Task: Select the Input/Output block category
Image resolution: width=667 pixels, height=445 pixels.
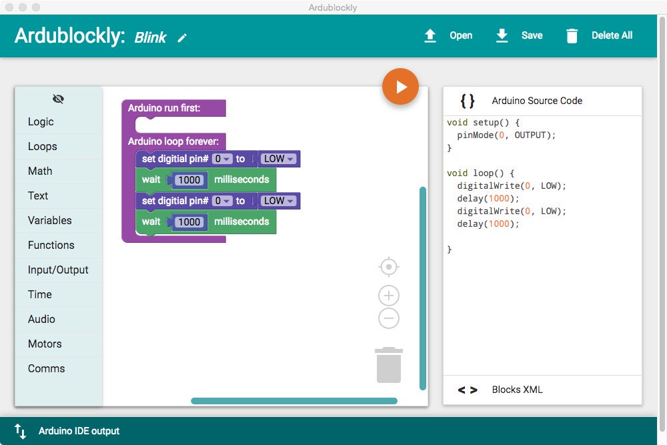Action: pos(59,270)
